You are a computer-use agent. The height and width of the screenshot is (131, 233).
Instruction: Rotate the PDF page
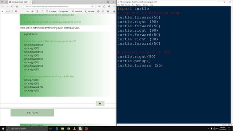tap(37, 11)
